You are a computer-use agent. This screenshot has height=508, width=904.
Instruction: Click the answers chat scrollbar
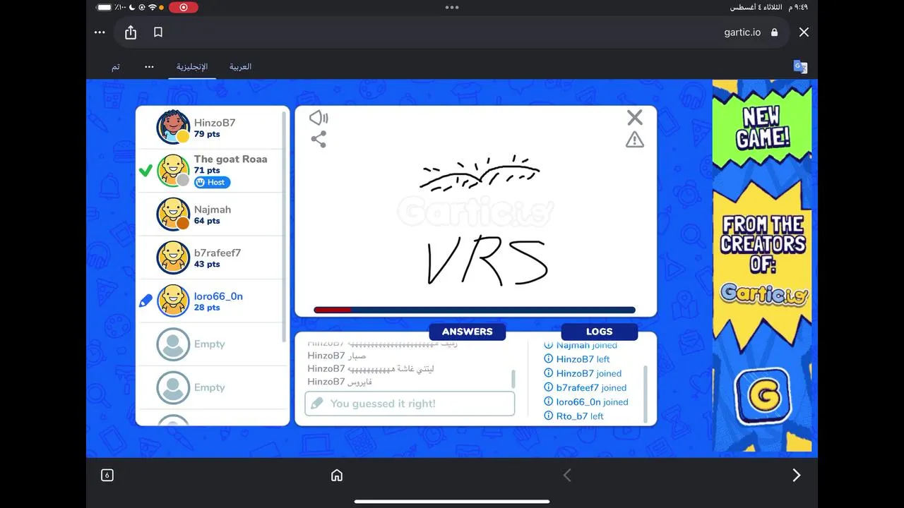(513, 380)
